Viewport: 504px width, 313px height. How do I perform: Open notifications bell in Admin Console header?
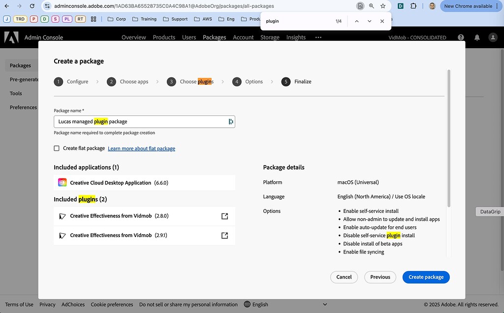(x=476, y=37)
